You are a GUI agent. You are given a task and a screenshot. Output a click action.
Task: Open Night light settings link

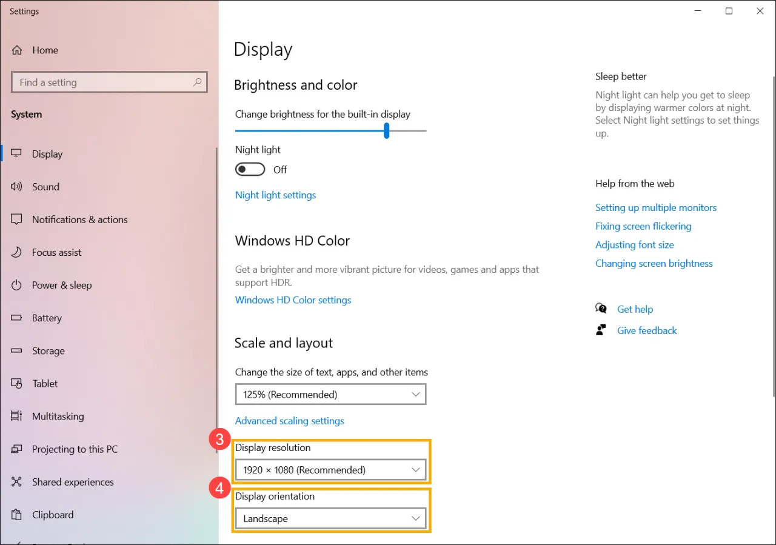[275, 195]
